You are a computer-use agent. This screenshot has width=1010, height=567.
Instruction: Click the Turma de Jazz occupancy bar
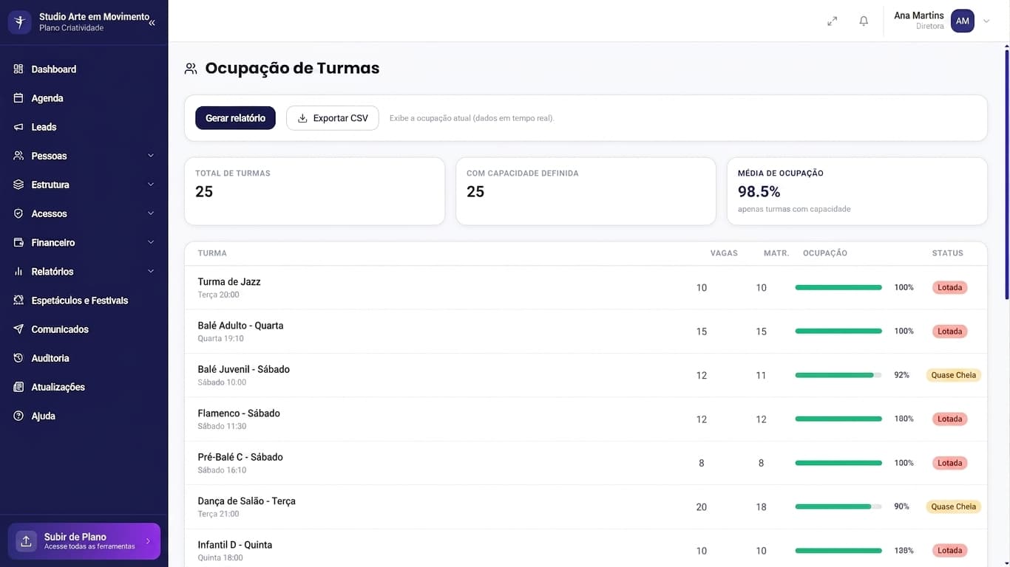pyautogui.click(x=838, y=287)
